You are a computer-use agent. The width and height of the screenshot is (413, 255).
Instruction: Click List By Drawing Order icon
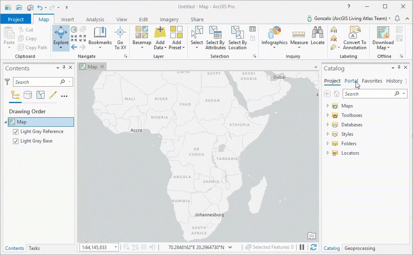[x=15, y=95]
